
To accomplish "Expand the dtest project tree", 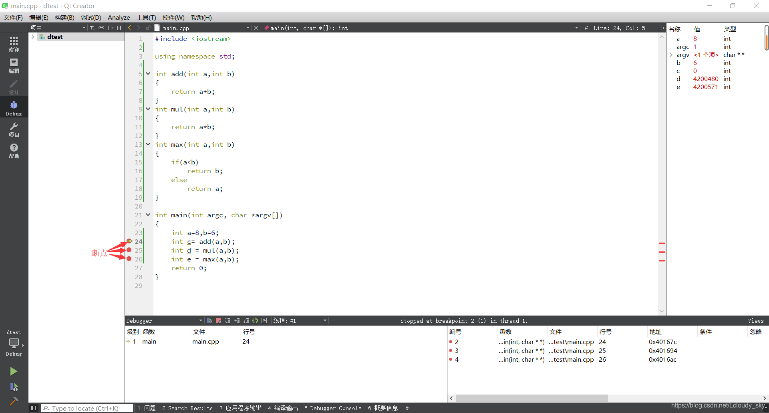I will (33, 36).
